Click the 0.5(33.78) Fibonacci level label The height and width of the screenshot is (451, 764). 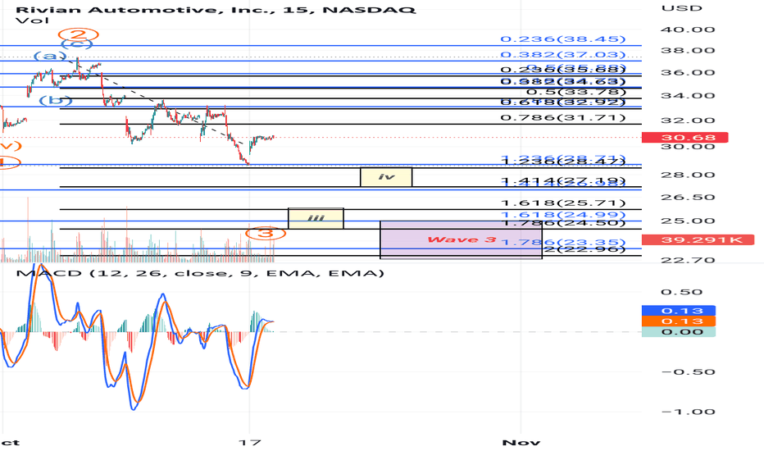(x=576, y=92)
